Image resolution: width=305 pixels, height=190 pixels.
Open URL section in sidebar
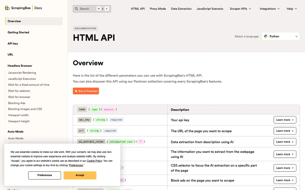click(x=10, y=54)
